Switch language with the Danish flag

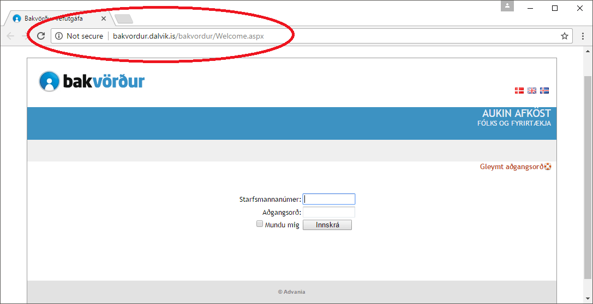pos(519,90)
